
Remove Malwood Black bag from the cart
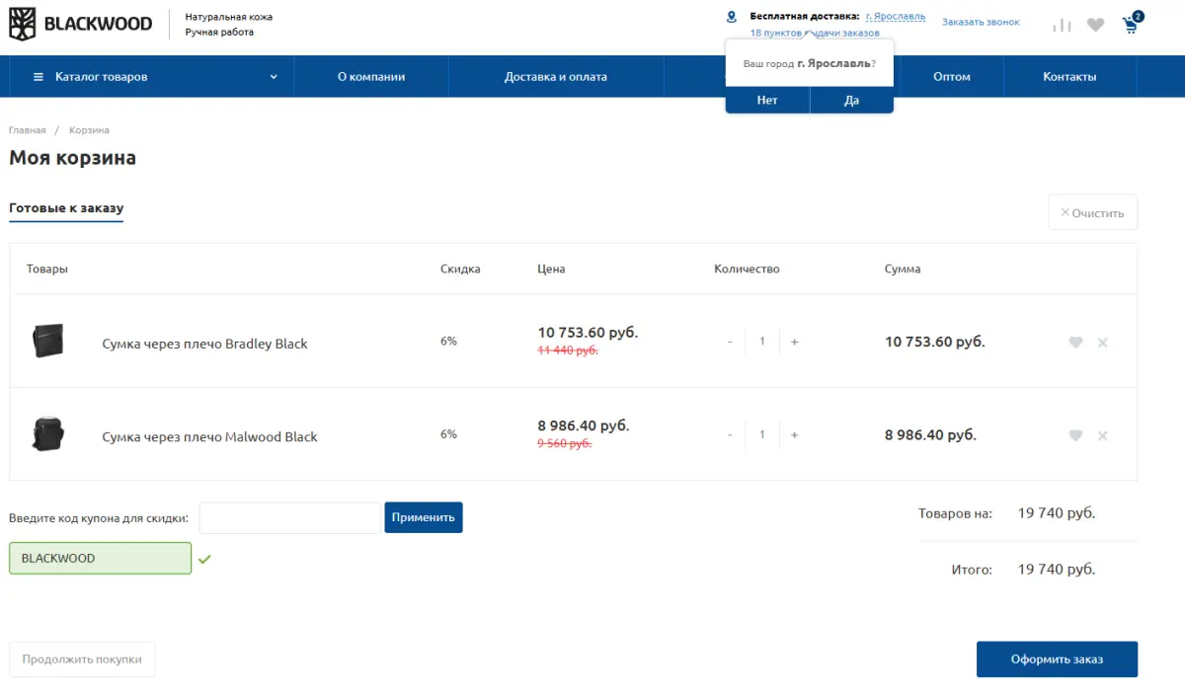tap(1103, 435)
